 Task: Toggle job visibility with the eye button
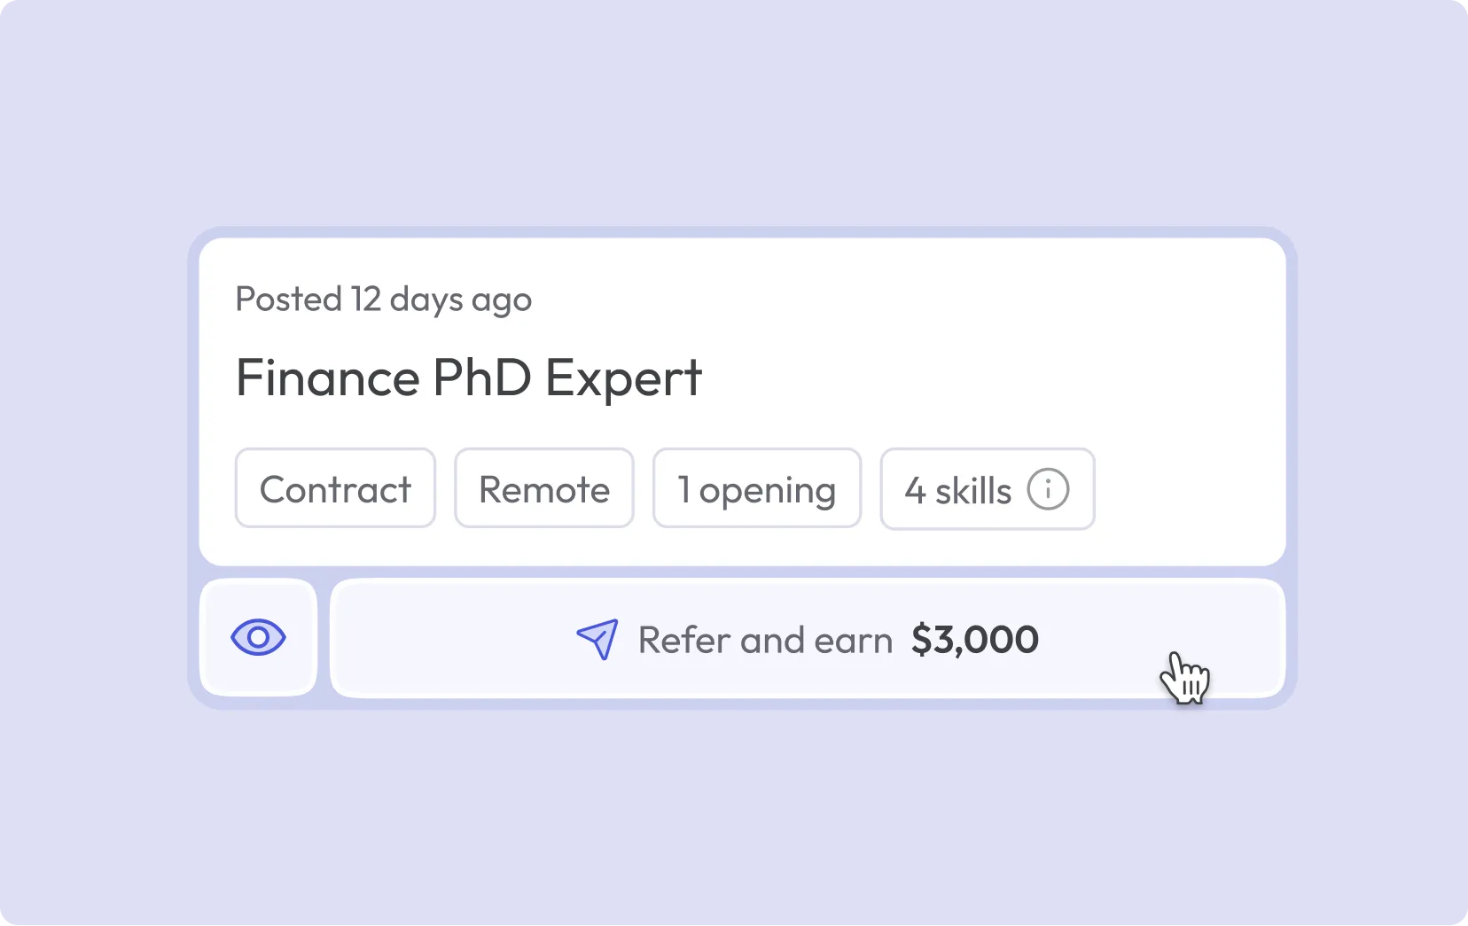point(258,636)
